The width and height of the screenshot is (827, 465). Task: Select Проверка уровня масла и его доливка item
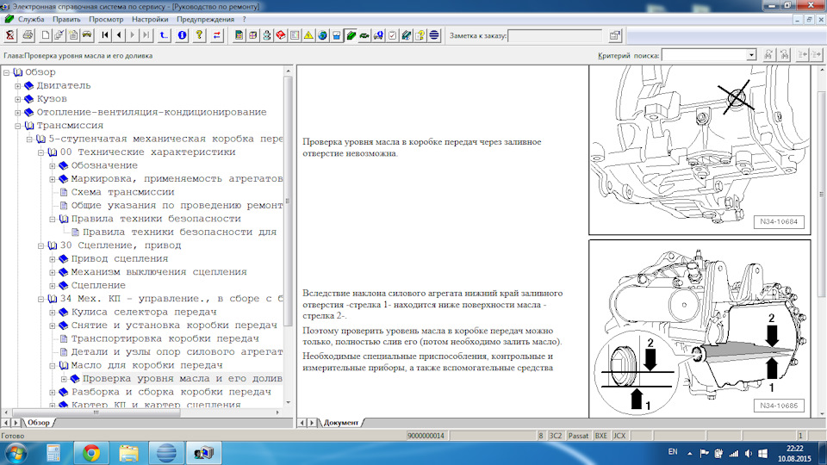coord(182,379)
